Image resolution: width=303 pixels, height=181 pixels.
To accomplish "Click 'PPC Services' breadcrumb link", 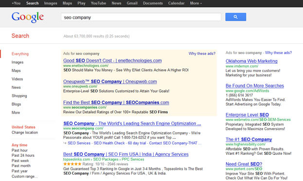I will pos(133,160).
